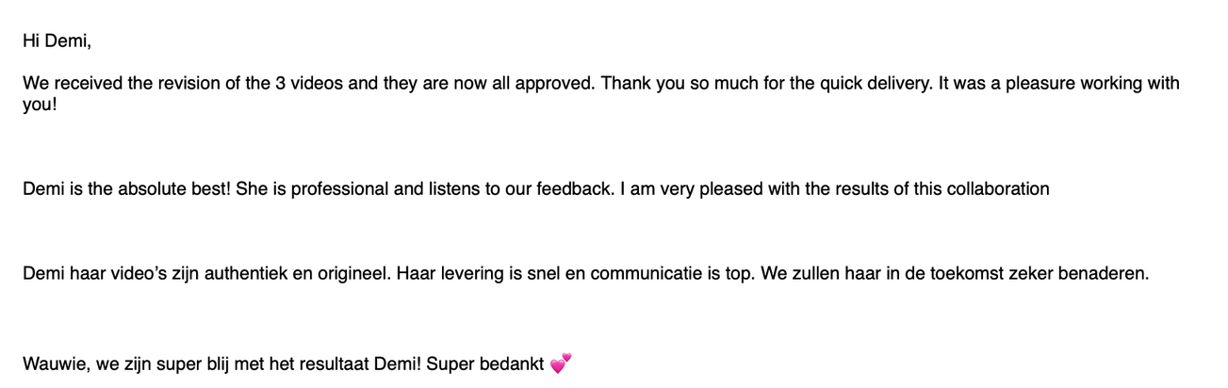
Task: Click the pink hearts emoji after 'Super bedankt'
Action: (561, 364)
